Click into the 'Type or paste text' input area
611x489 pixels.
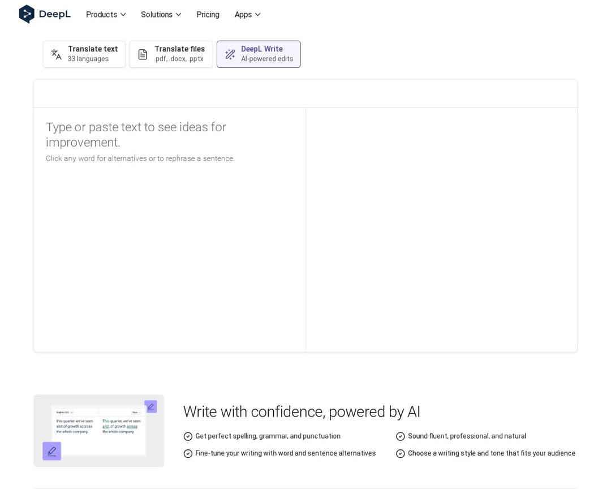tap(169, 226)
